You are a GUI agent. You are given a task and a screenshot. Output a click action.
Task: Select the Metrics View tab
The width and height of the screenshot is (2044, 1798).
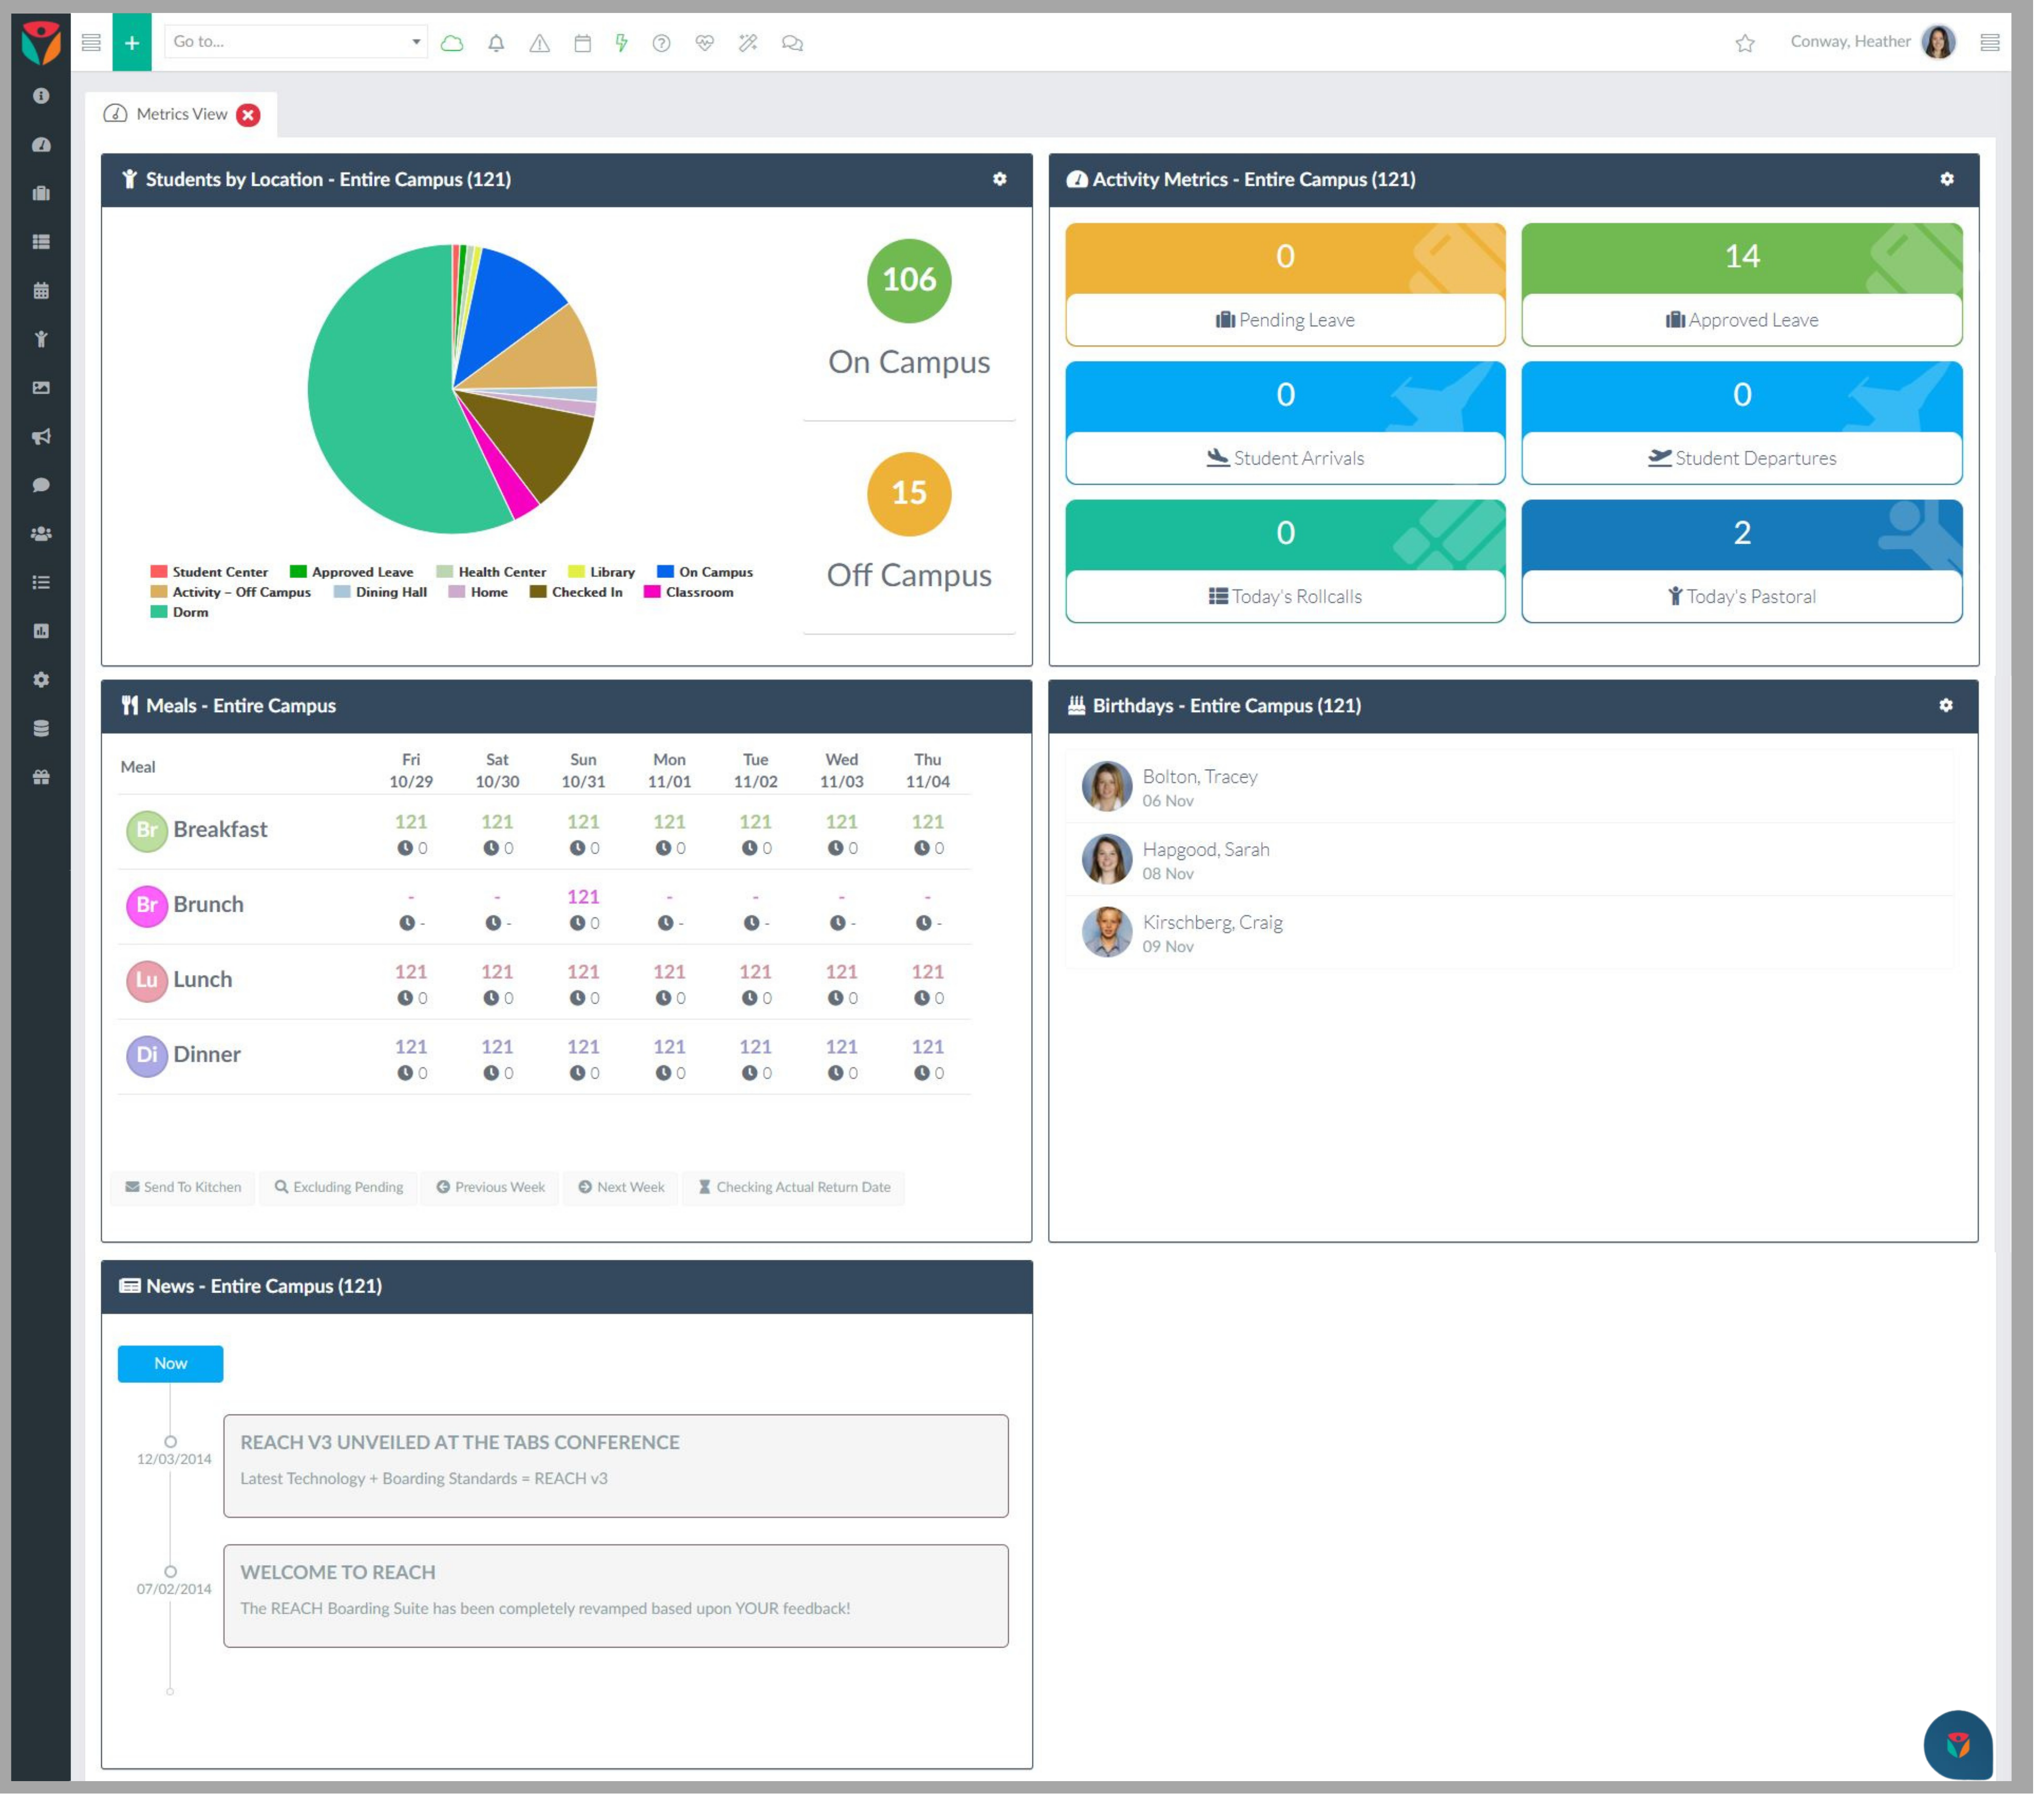180,114
